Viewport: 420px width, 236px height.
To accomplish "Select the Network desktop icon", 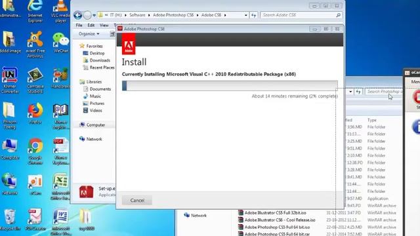I will (x=9, y=184).
